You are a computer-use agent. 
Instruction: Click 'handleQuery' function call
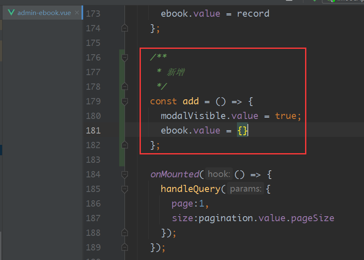(x=191, y=189)
